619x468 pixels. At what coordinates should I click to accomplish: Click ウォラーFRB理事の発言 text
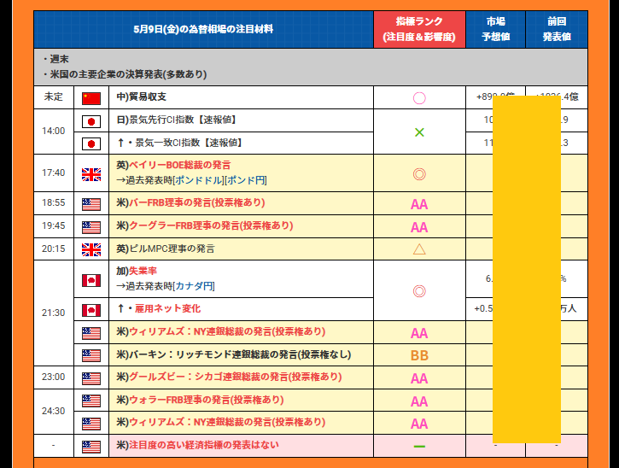click(207, 400)
